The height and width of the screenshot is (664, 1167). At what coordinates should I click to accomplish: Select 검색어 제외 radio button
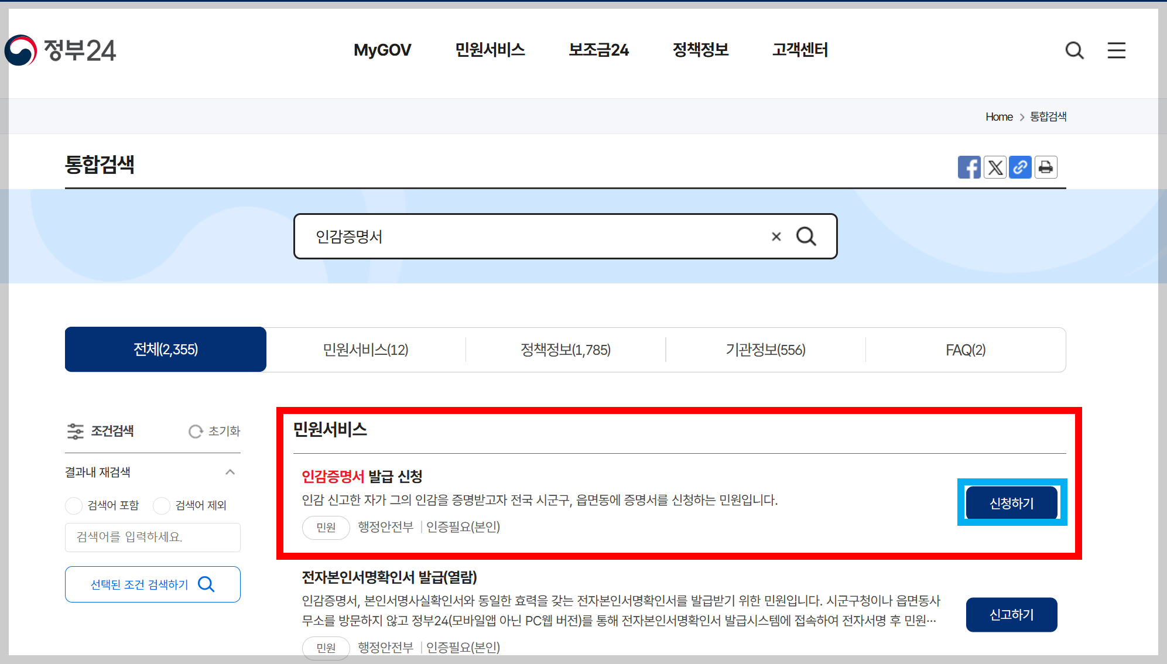point(162,505)
